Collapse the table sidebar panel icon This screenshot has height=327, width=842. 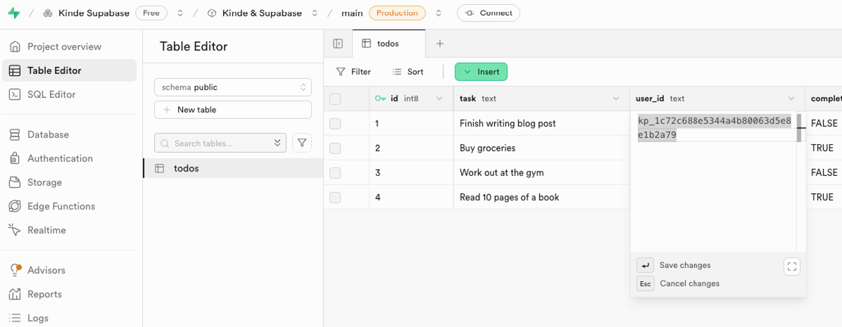(x=338, y=44)
